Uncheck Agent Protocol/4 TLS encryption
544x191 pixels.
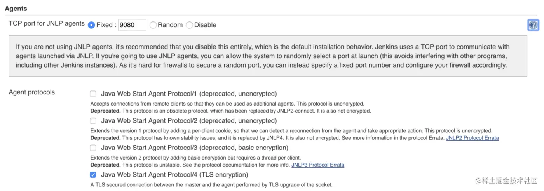click(x=93, y=175)
